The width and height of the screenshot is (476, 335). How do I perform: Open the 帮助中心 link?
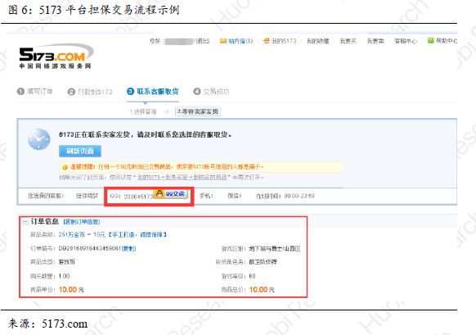coord(447,40)
